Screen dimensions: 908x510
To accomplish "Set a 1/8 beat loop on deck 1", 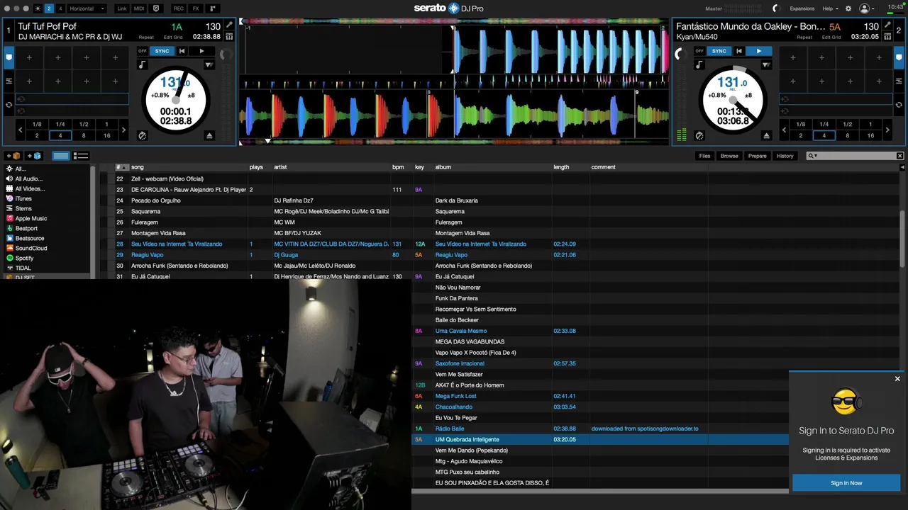I will point(37,124).
